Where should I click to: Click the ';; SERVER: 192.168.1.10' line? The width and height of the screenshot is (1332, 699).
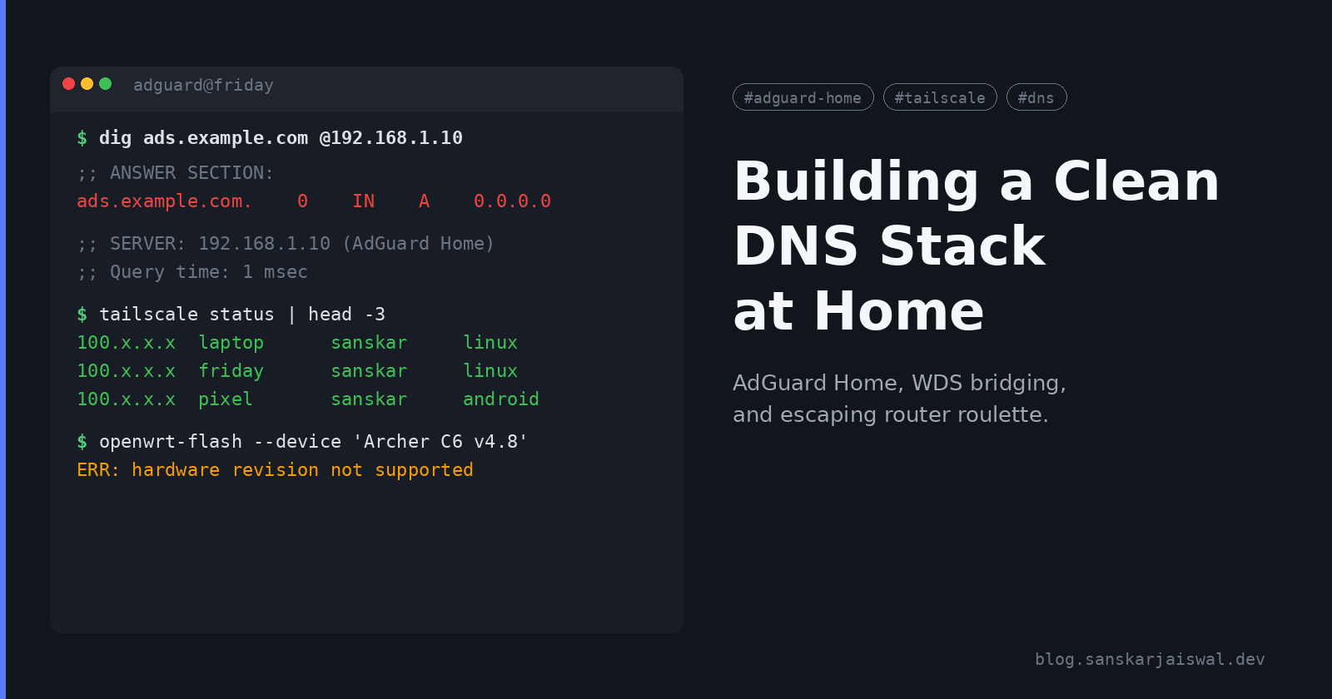[286, 244]
